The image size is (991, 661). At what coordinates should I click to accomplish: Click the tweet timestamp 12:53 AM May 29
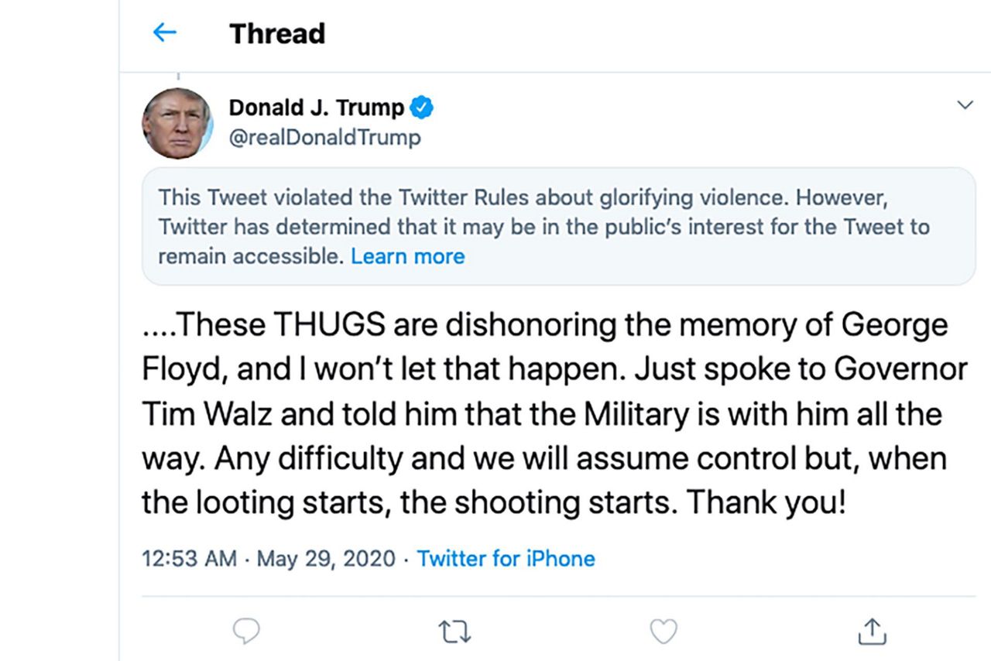click(267, 558)
